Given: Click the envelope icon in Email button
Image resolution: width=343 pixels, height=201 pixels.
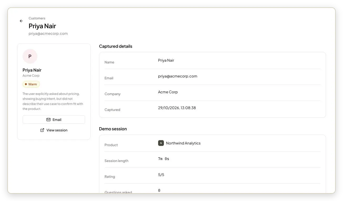Looking at the screenshot, I should click(48, 120).
